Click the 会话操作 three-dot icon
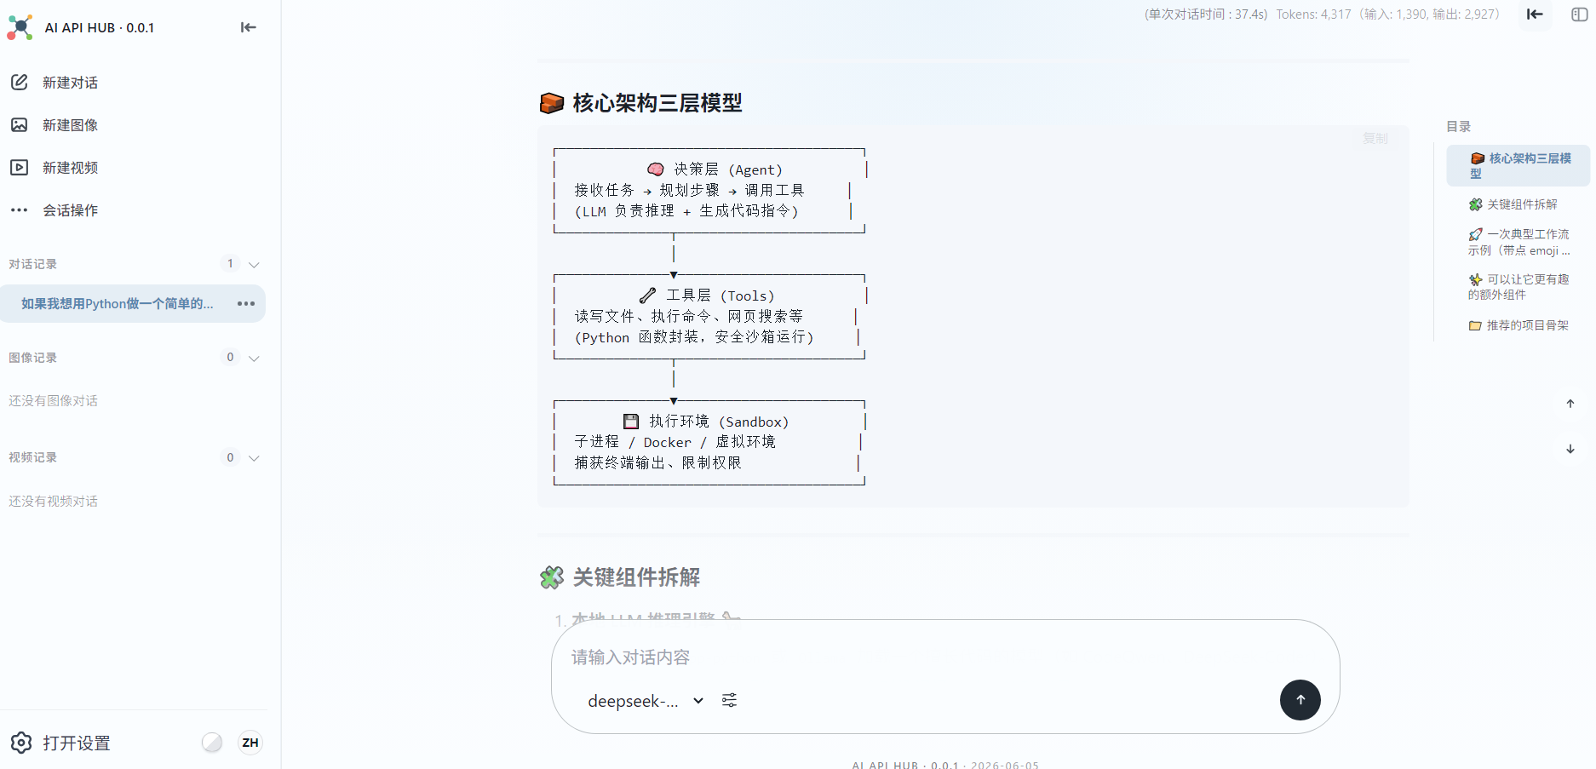 point(20,210)
